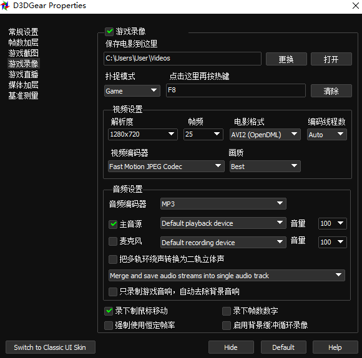Screen dimensions: 362x358
Task: Click the 清除 button to clear hotkey
Action: click(x=331, y=90)
